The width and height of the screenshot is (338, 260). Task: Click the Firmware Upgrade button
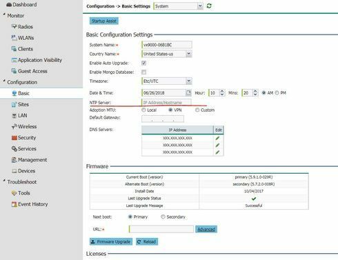coord(111,241)
